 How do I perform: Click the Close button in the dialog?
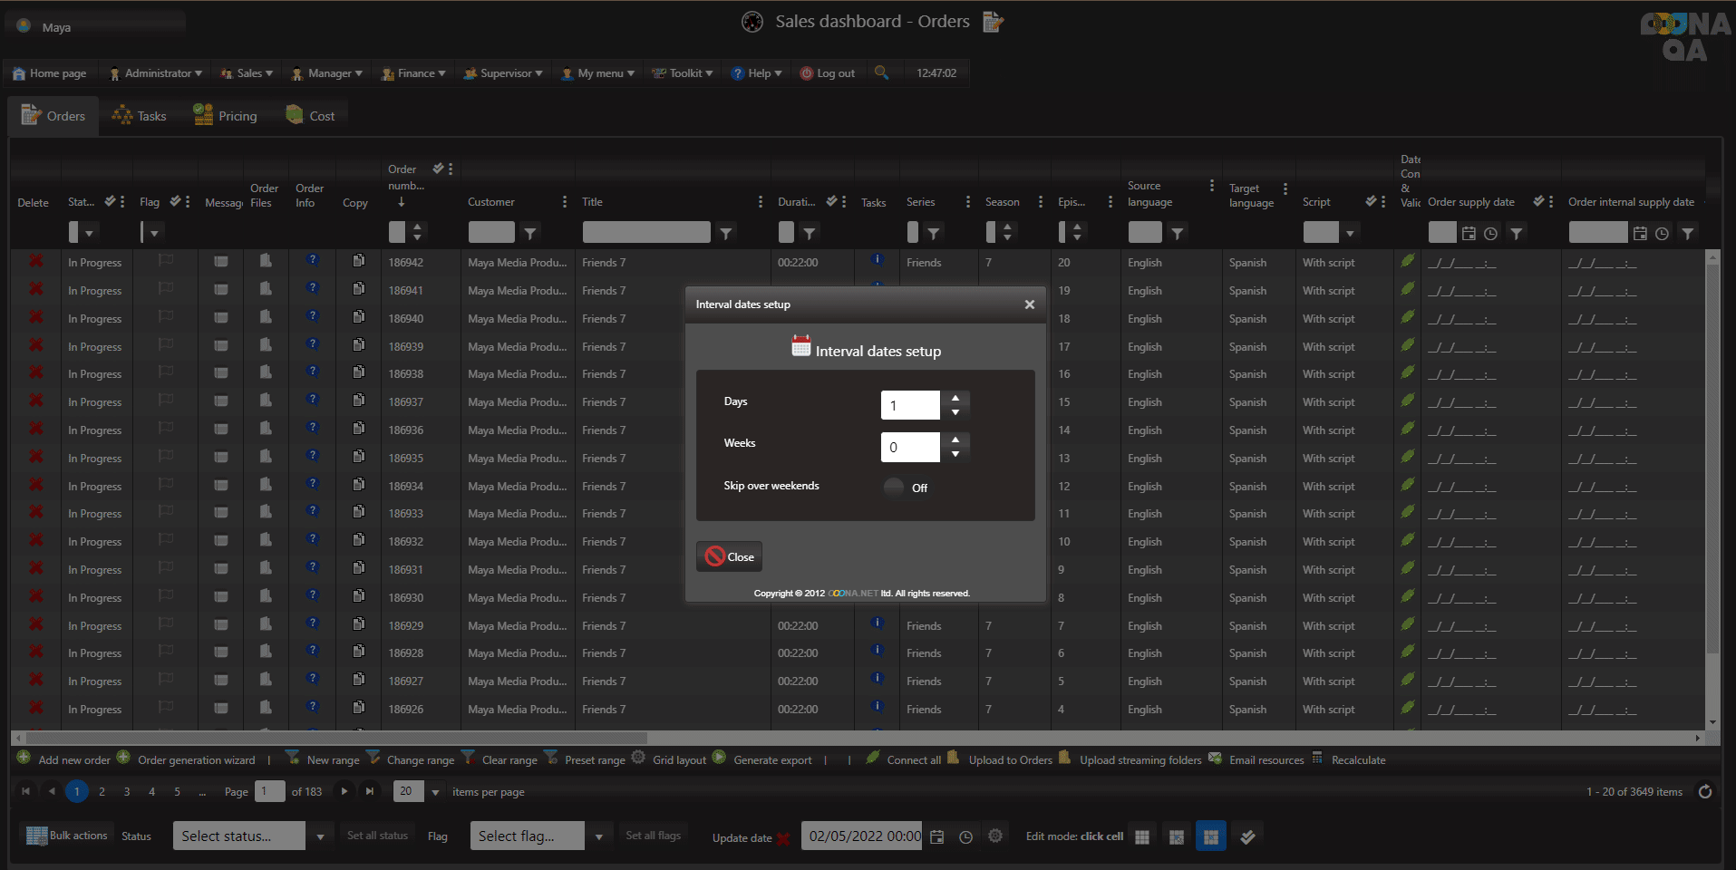point(730,556)
